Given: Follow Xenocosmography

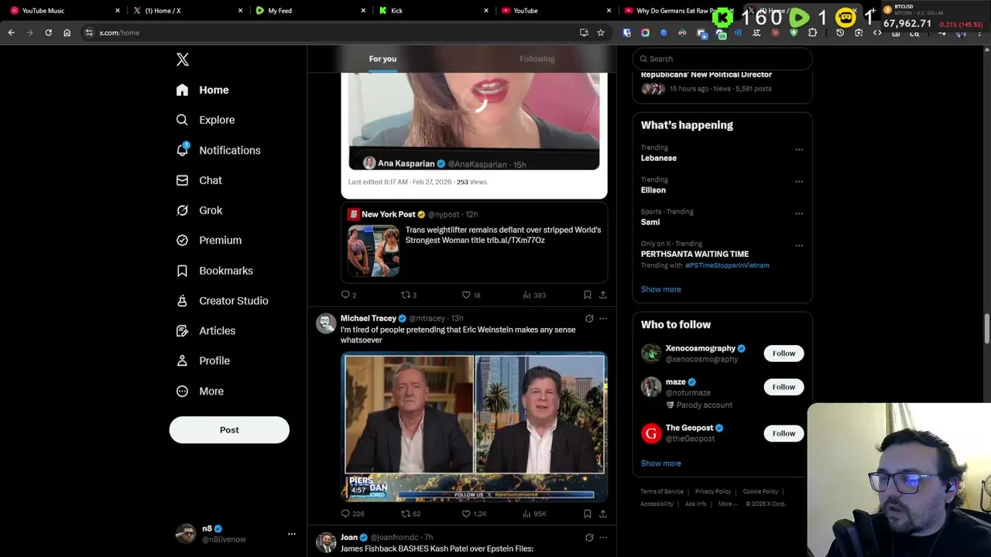Looking at the screenshot, I should pyautogui.click(x=784, y=354).
